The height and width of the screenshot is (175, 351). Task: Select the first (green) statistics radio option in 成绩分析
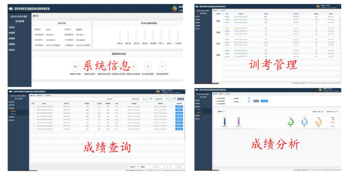coord(216,98)
